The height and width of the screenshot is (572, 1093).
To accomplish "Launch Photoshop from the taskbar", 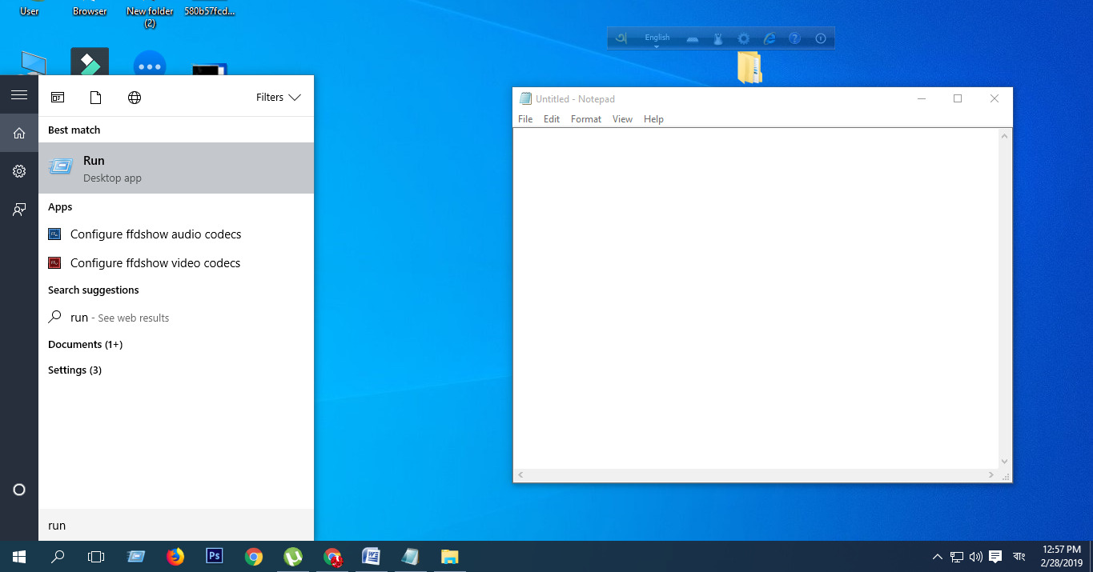I will 214,556.
